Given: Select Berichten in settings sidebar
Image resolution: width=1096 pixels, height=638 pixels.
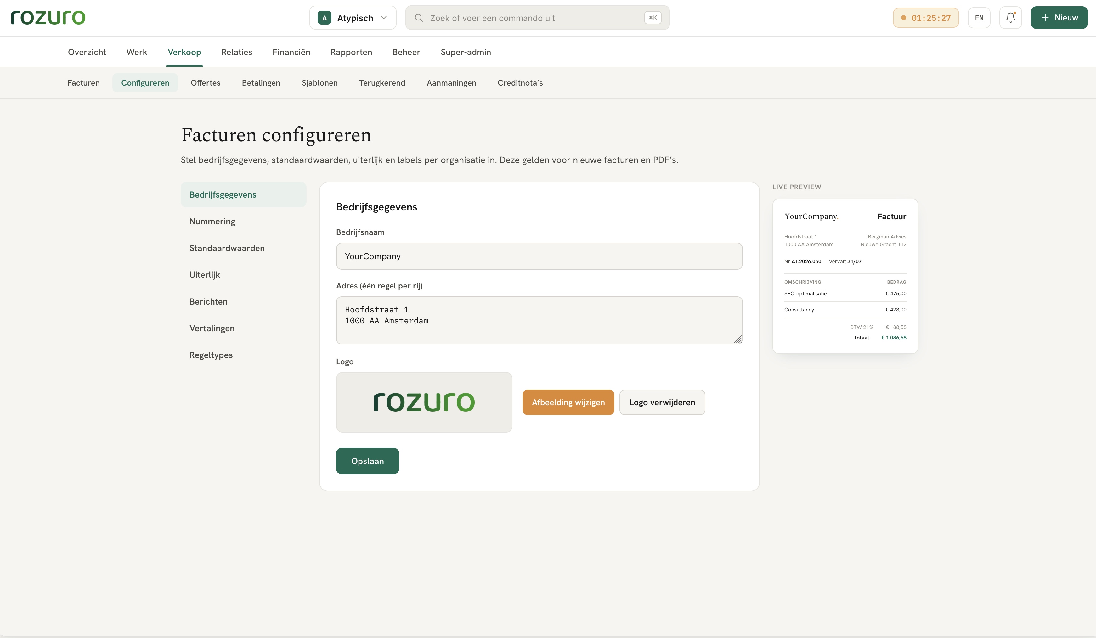Looking at the screenshot, I should 244,302.
